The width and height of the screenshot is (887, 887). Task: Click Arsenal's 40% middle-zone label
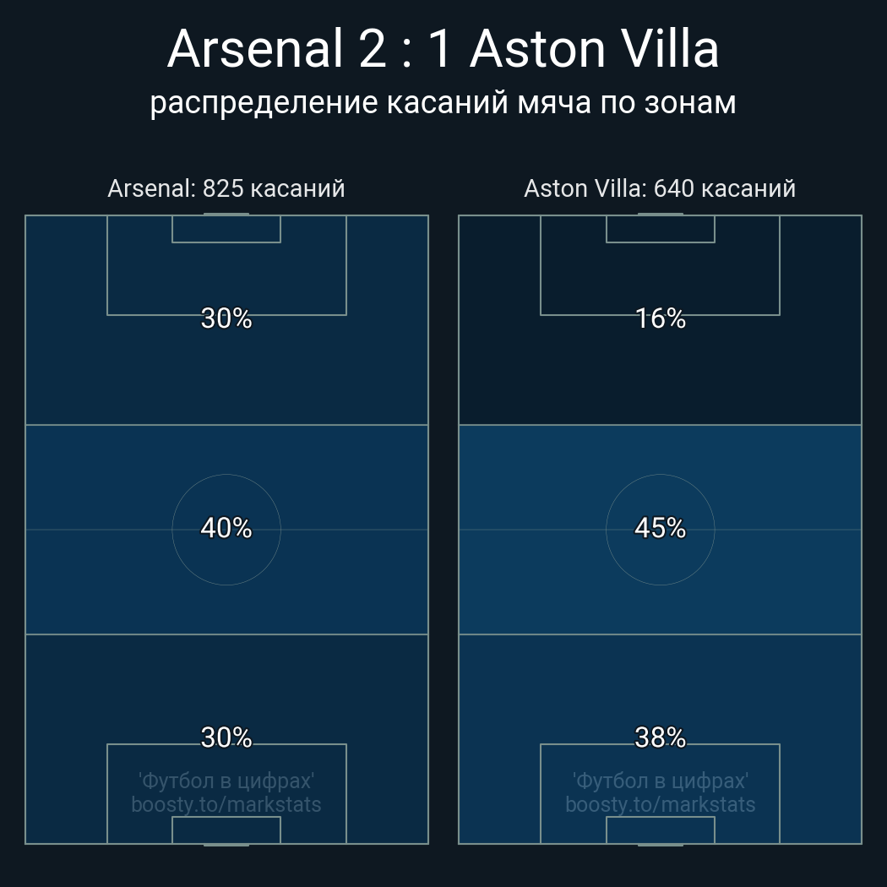pos(226,528)
